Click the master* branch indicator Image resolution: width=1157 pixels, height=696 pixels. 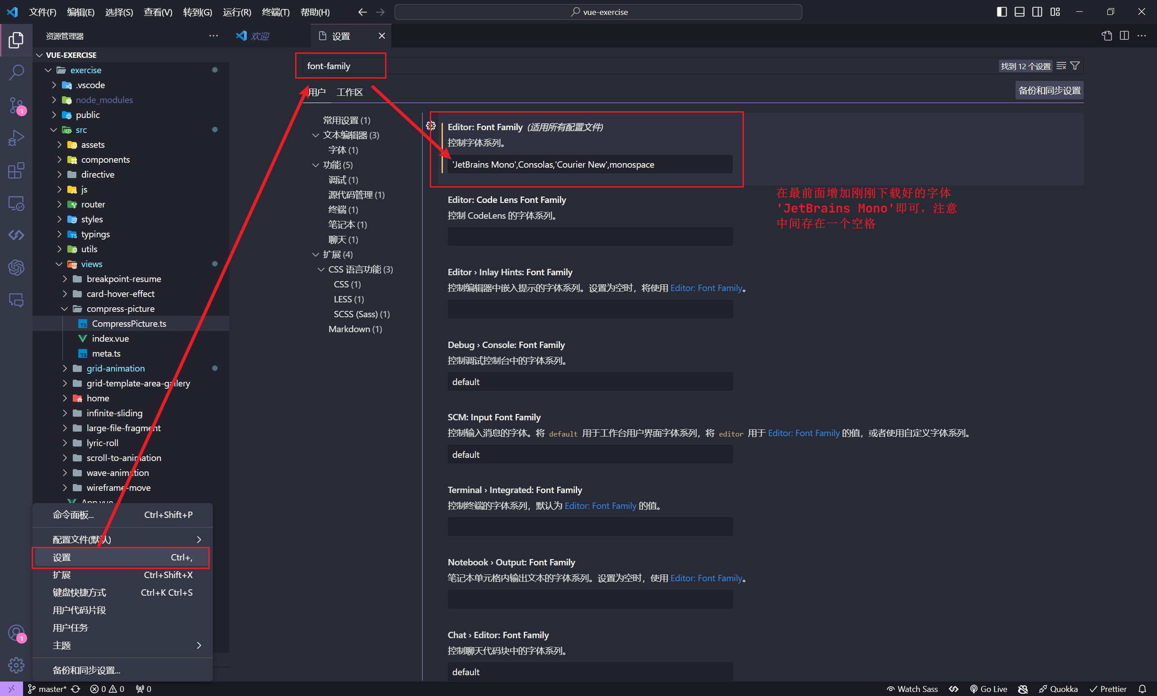(47, 689)
